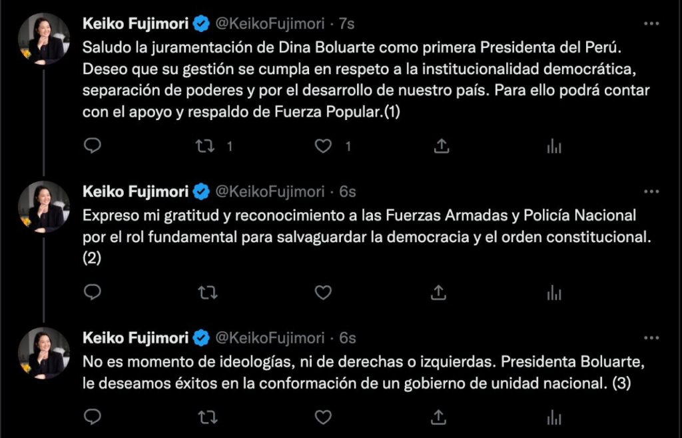
Task: Like the third tweet about Presidenta Boluarte
Action: (323, 417)
